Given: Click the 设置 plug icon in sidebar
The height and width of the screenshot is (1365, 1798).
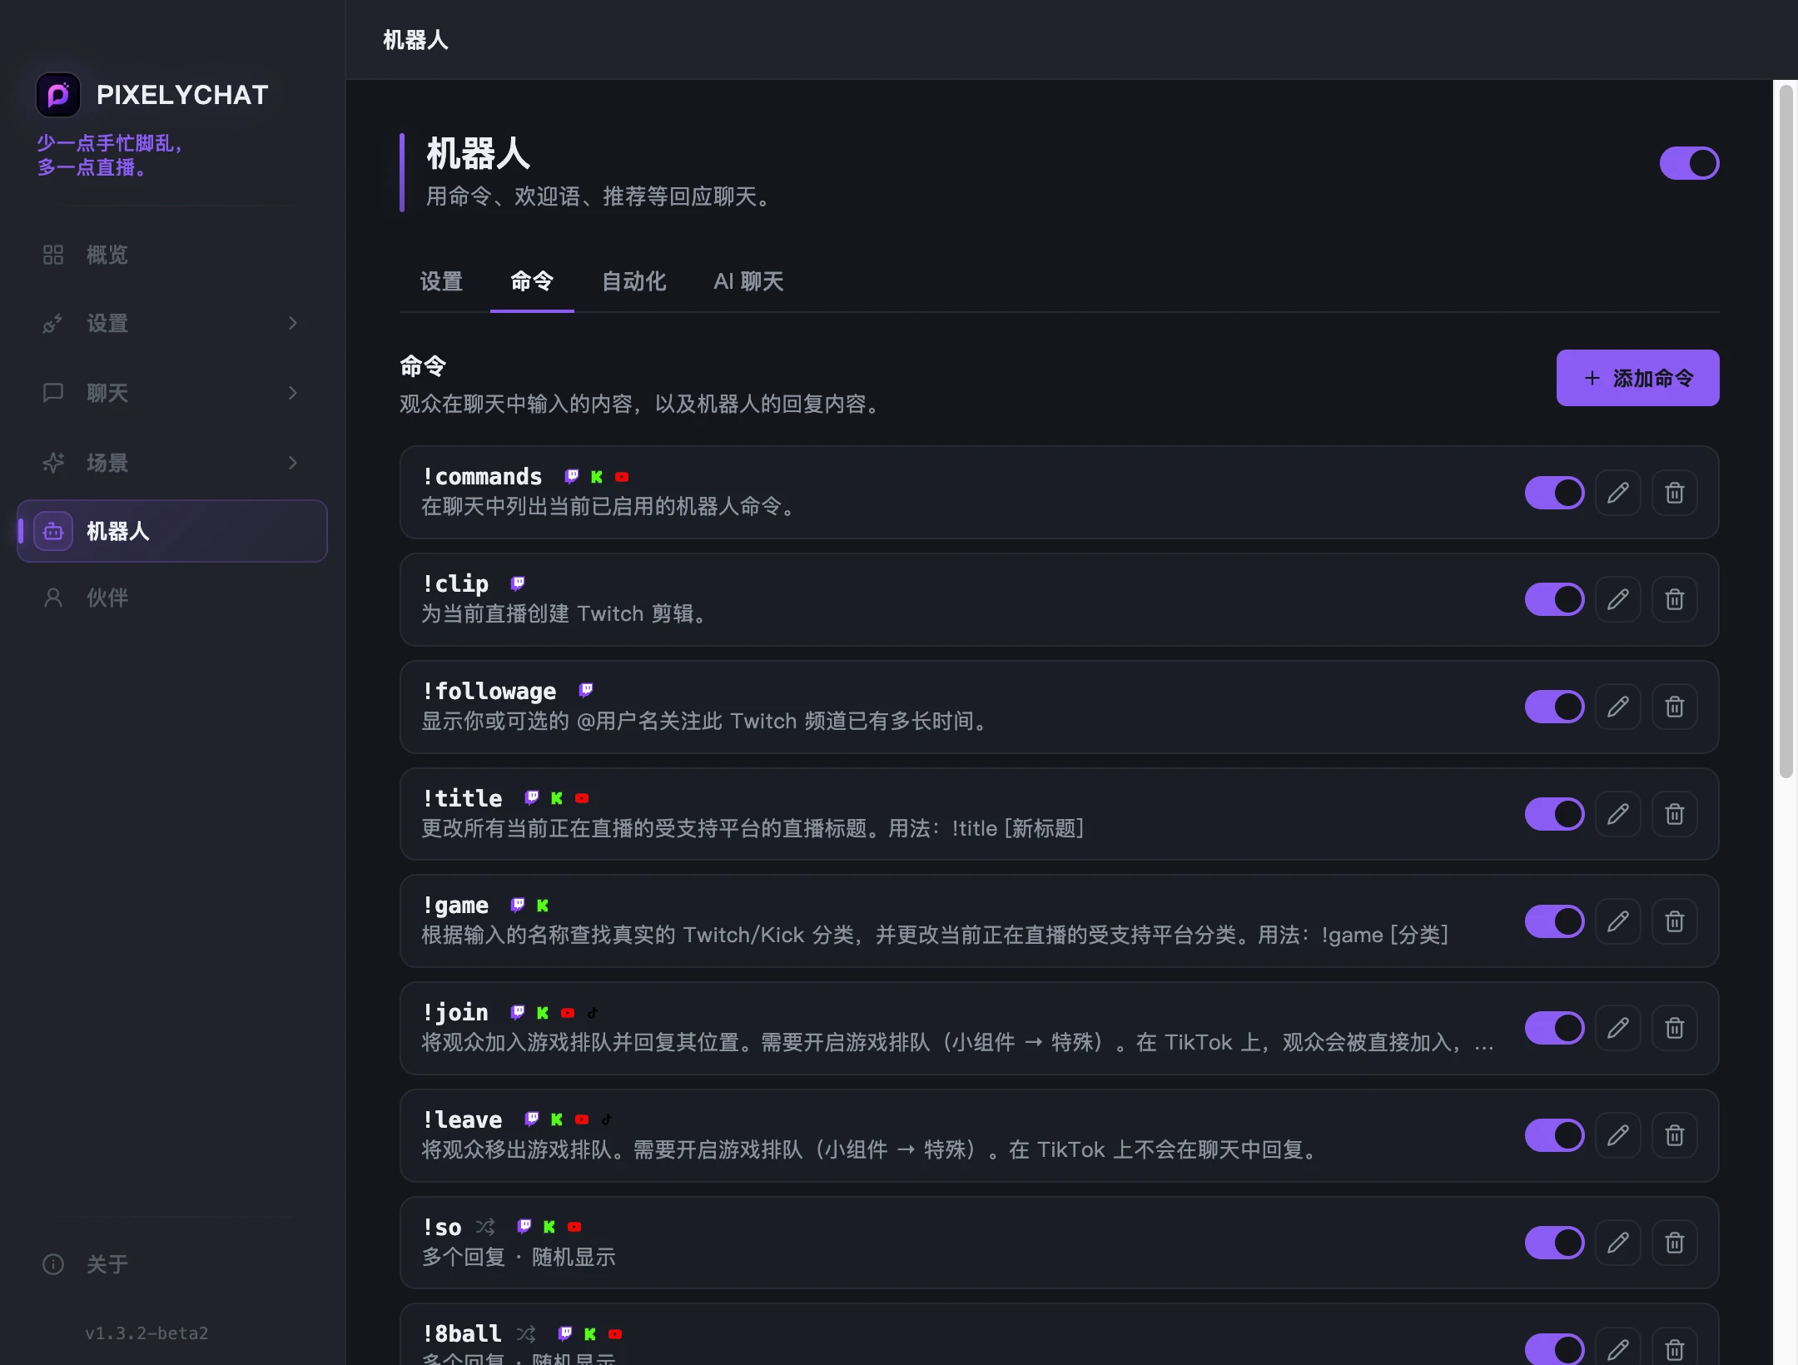Looking at the screenshot, I should click(53, 323).
